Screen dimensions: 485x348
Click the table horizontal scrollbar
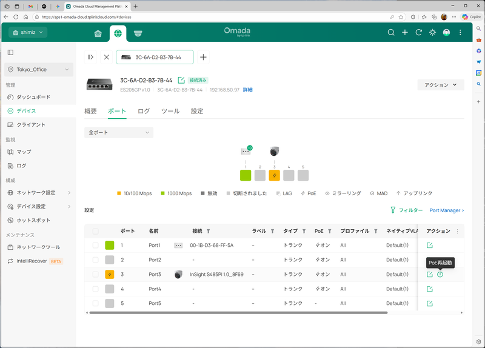[x=238, y=313]
